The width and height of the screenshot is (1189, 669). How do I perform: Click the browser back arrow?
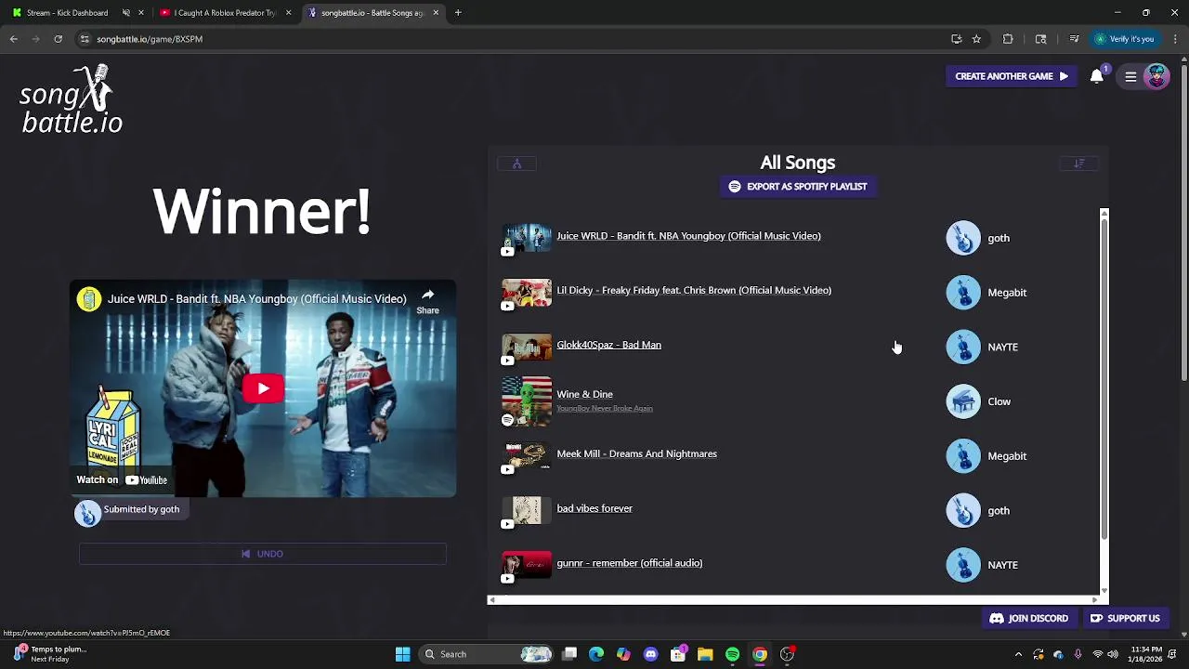pos(14,39)
